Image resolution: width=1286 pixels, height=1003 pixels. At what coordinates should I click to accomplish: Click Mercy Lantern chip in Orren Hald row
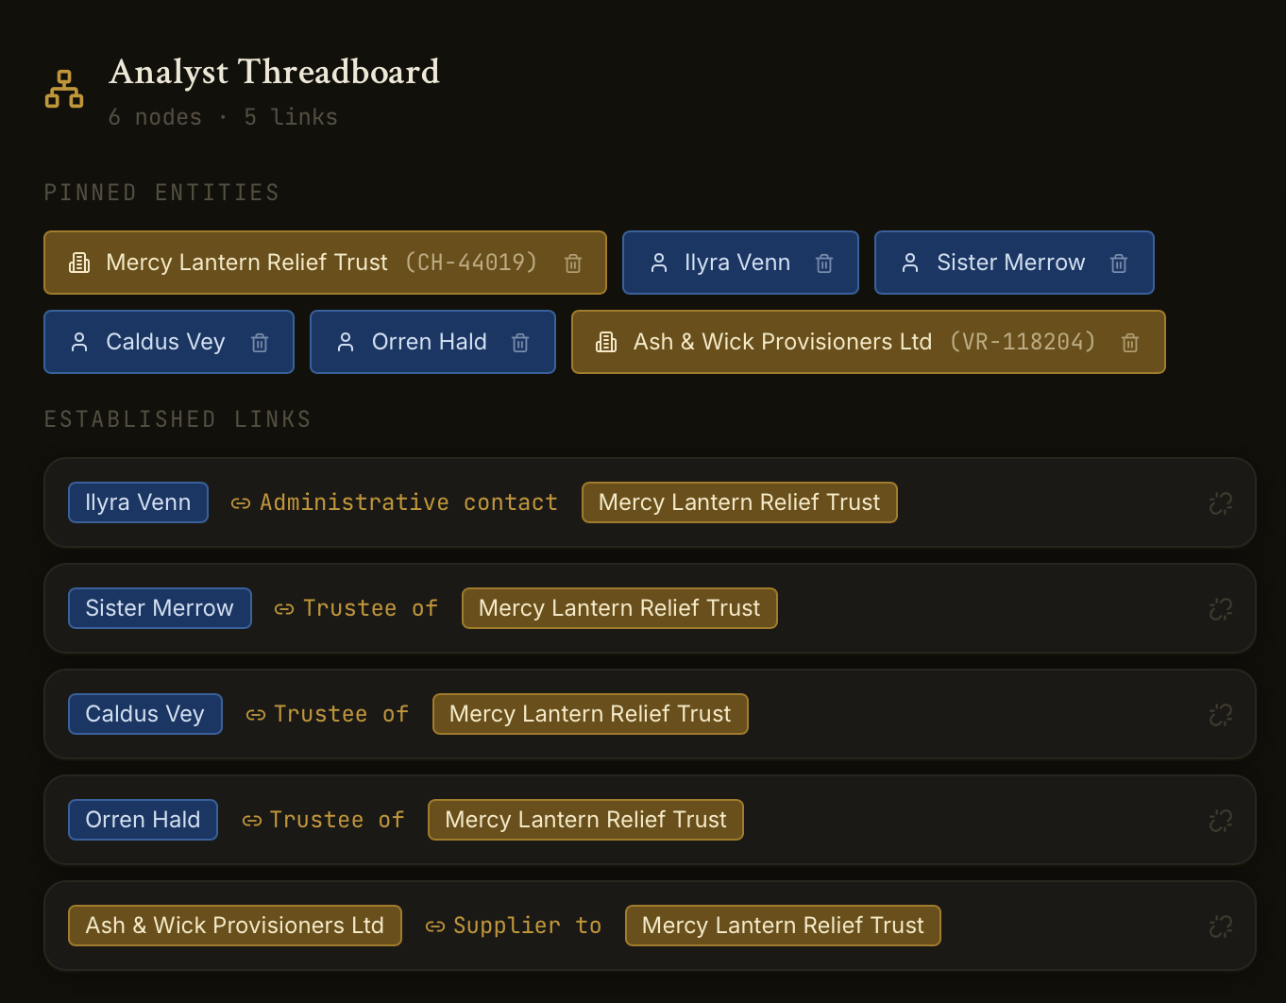(585, 820)
